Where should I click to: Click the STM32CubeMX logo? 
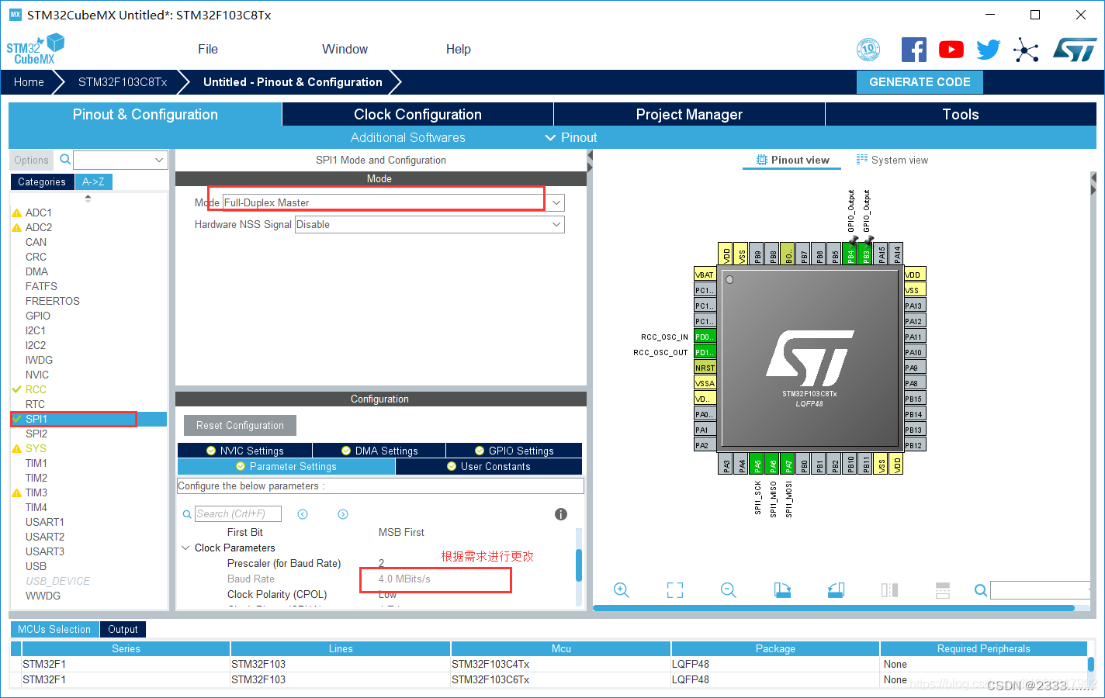pyautogui.click(x=35, y=48)
